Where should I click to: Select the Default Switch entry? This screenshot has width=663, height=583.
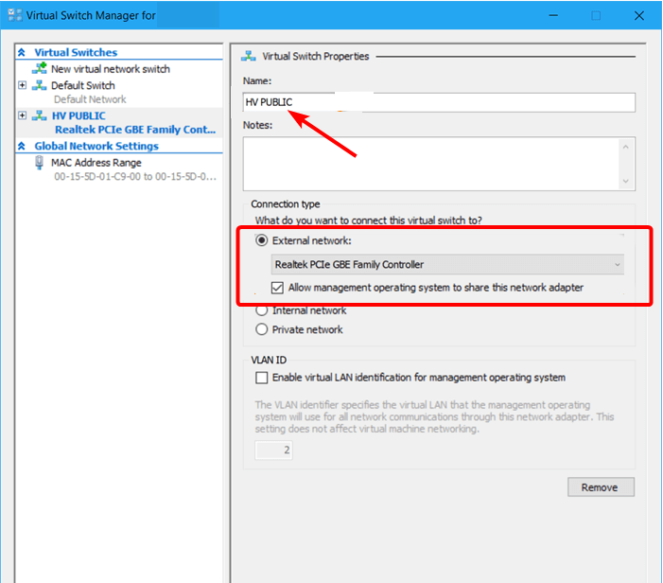click(x=83, y=85)
